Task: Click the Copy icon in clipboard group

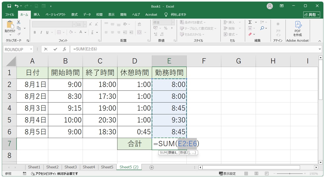Action: (19, 28)
